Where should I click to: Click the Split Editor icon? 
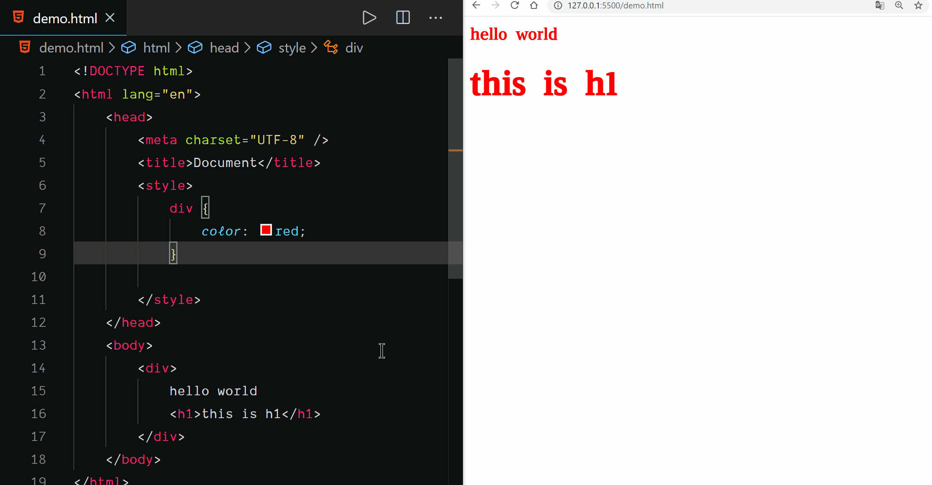click(403, 18)
